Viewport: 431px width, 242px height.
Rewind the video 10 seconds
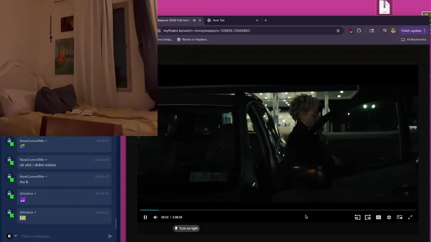point(357,217)
